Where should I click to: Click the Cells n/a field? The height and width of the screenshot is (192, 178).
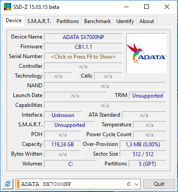click(x=108, y=76)
